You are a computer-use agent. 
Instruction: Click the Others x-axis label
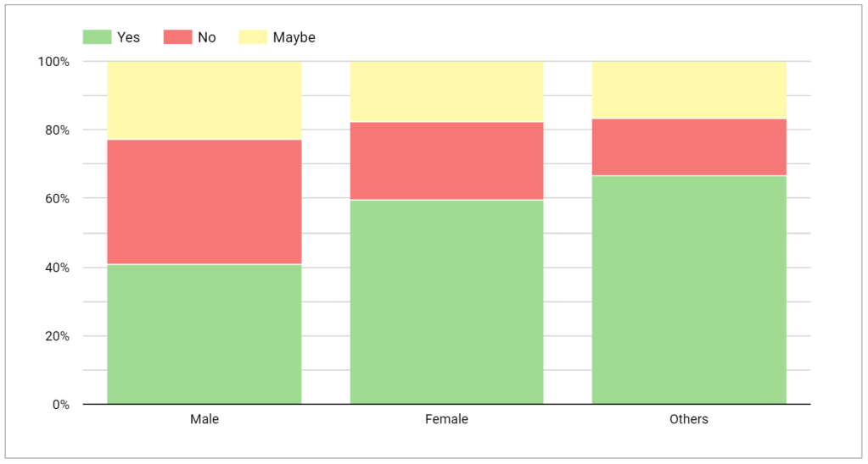tap(689, 419)
